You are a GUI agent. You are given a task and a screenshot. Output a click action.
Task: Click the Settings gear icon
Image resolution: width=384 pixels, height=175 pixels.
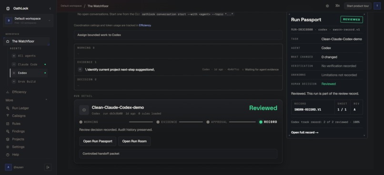click(8, 147)
